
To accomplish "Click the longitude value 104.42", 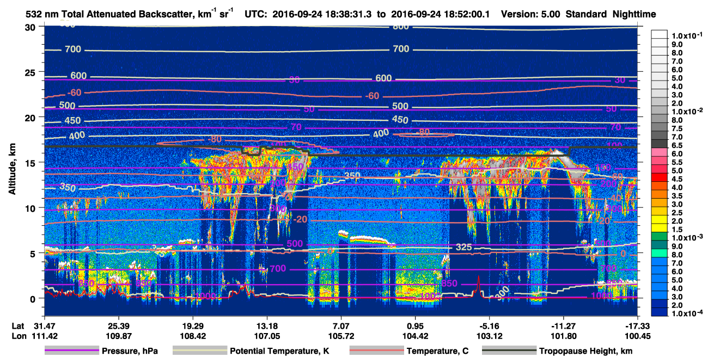I will pos(415,336).
